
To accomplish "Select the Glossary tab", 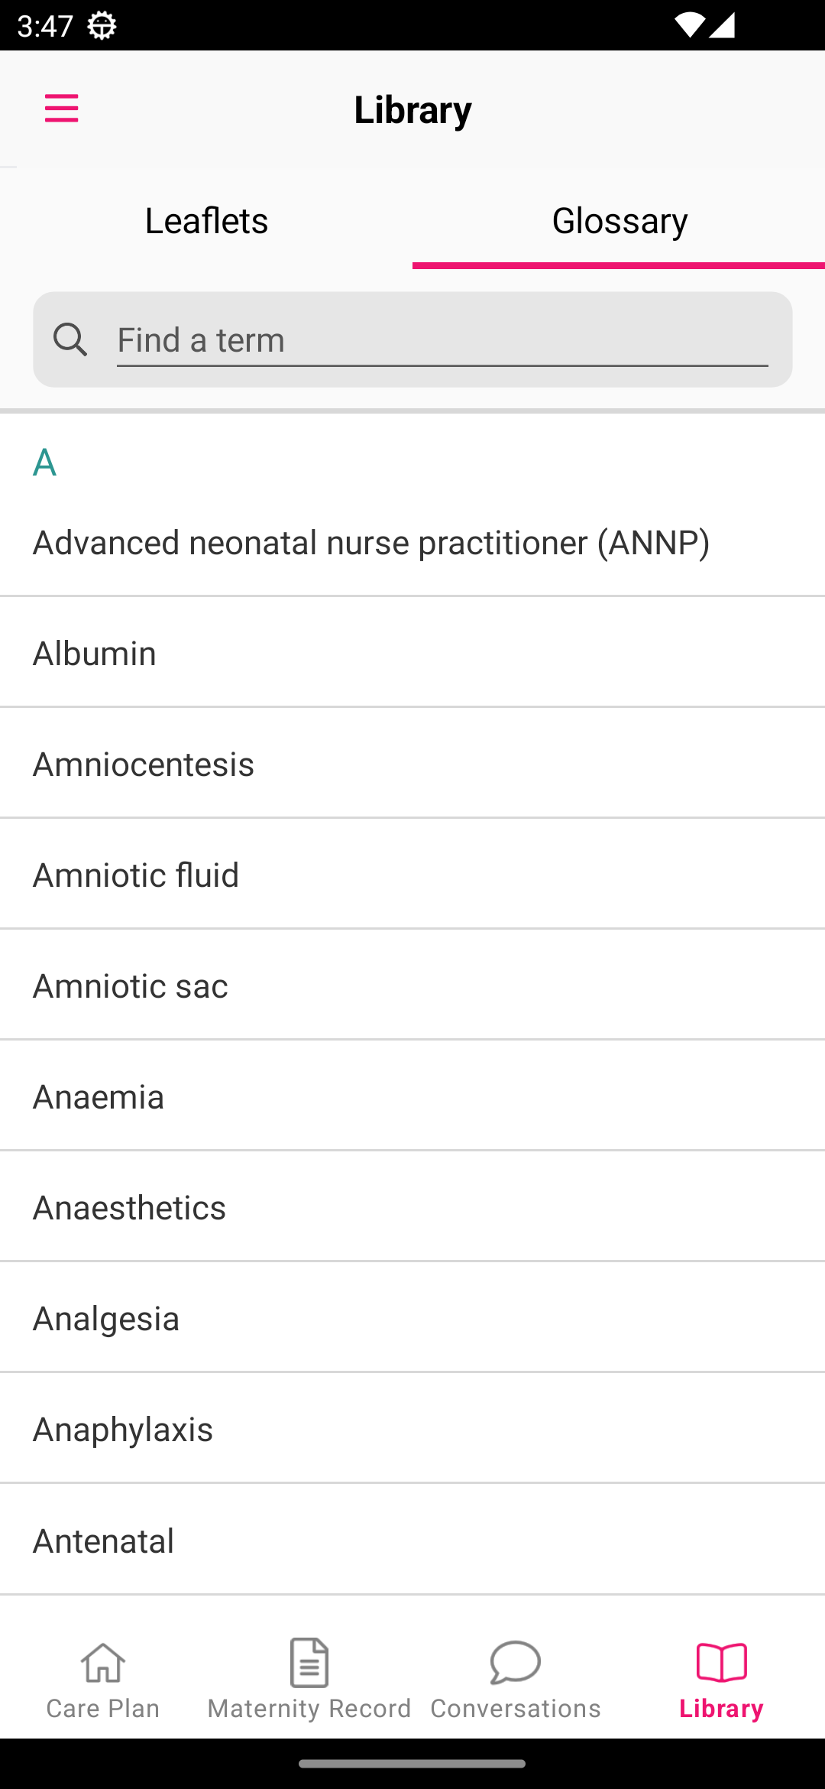I will click(620, 221).
